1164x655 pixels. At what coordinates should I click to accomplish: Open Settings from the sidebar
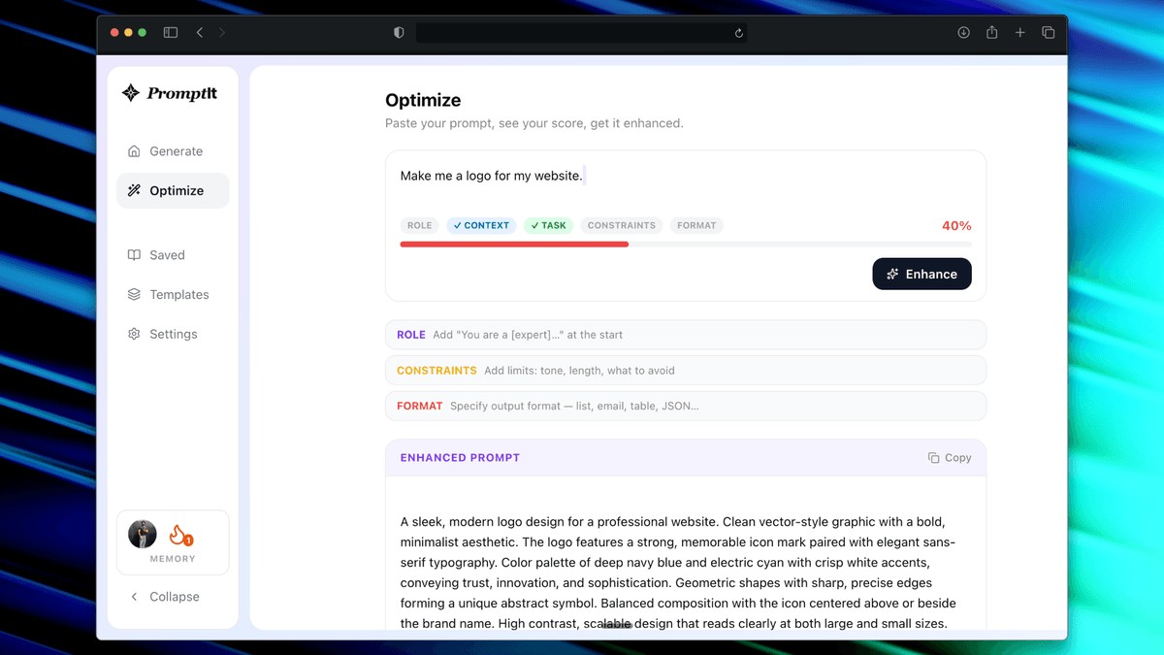[173, 334]
